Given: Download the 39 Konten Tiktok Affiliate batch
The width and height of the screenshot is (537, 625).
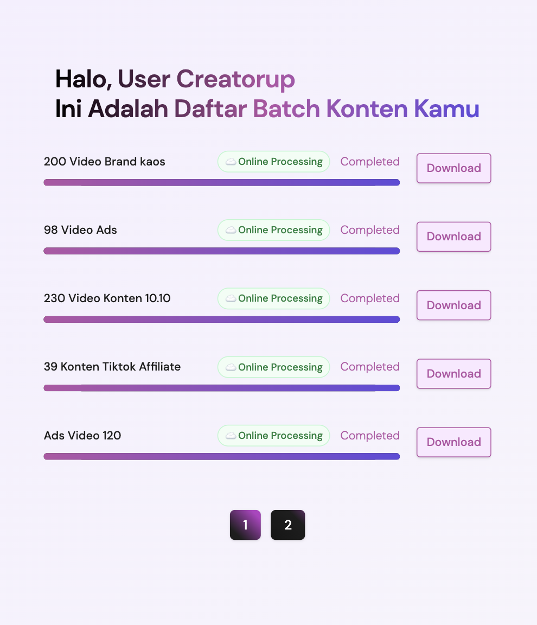Looking at the screenshot, I should pos(453,374).
